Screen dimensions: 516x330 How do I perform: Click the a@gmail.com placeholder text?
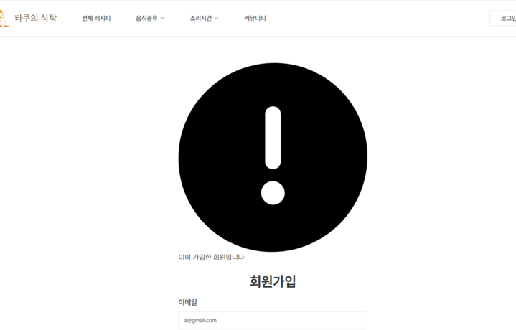click(x=200, y=320)
